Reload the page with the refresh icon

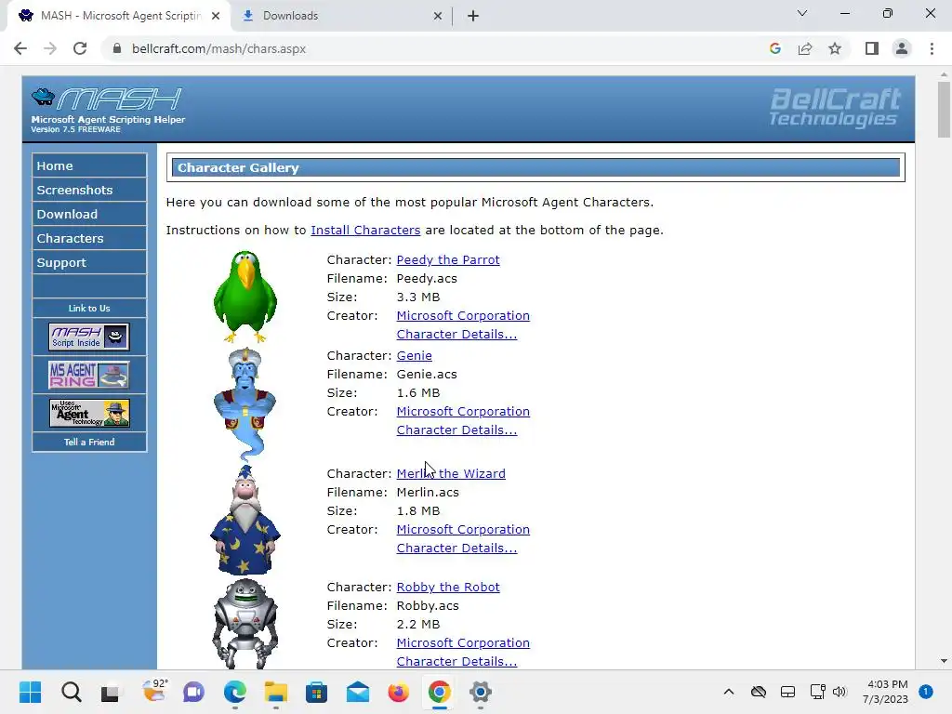[80, 48]
